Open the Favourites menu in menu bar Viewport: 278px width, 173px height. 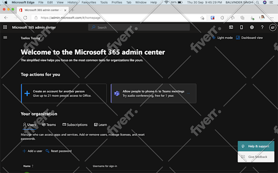click(89, 2)
